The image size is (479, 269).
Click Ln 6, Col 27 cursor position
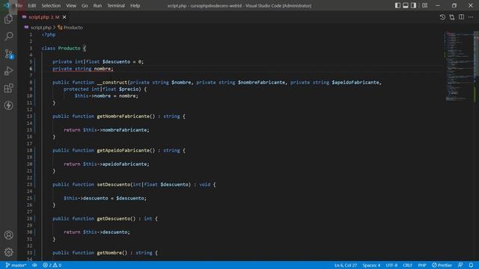(346, 265)
